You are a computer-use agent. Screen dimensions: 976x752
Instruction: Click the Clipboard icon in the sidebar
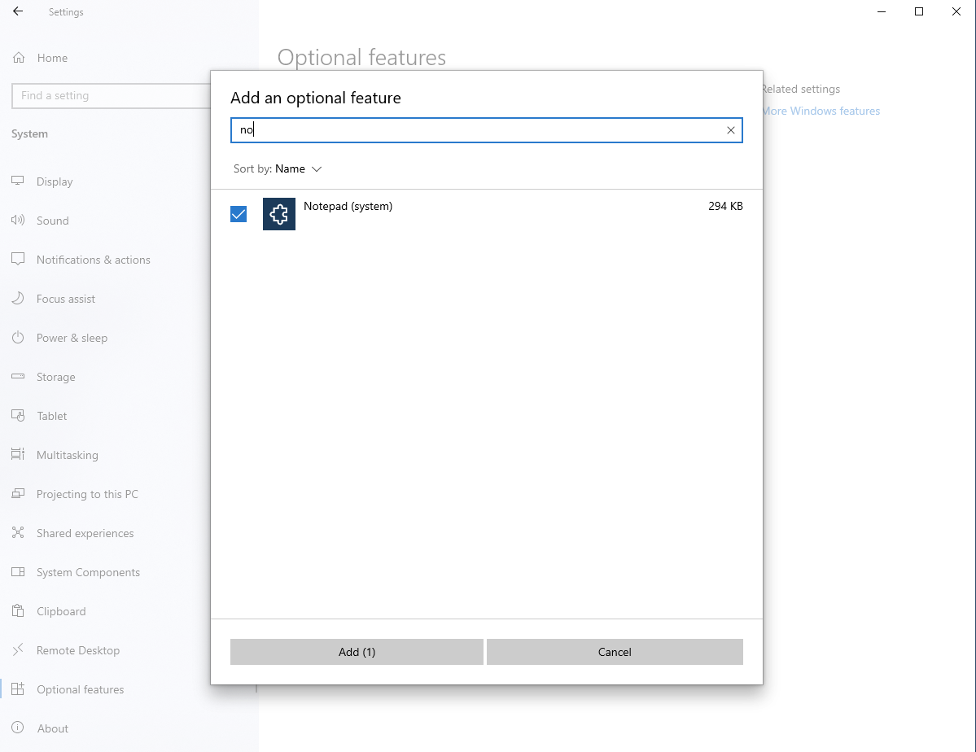(18, 610)
